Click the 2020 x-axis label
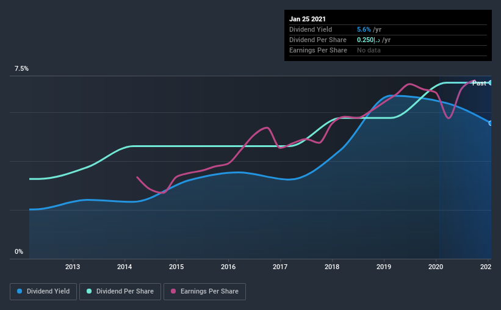Image resolution: width=501 pixels, height=310 pixels. coord(436,267)
